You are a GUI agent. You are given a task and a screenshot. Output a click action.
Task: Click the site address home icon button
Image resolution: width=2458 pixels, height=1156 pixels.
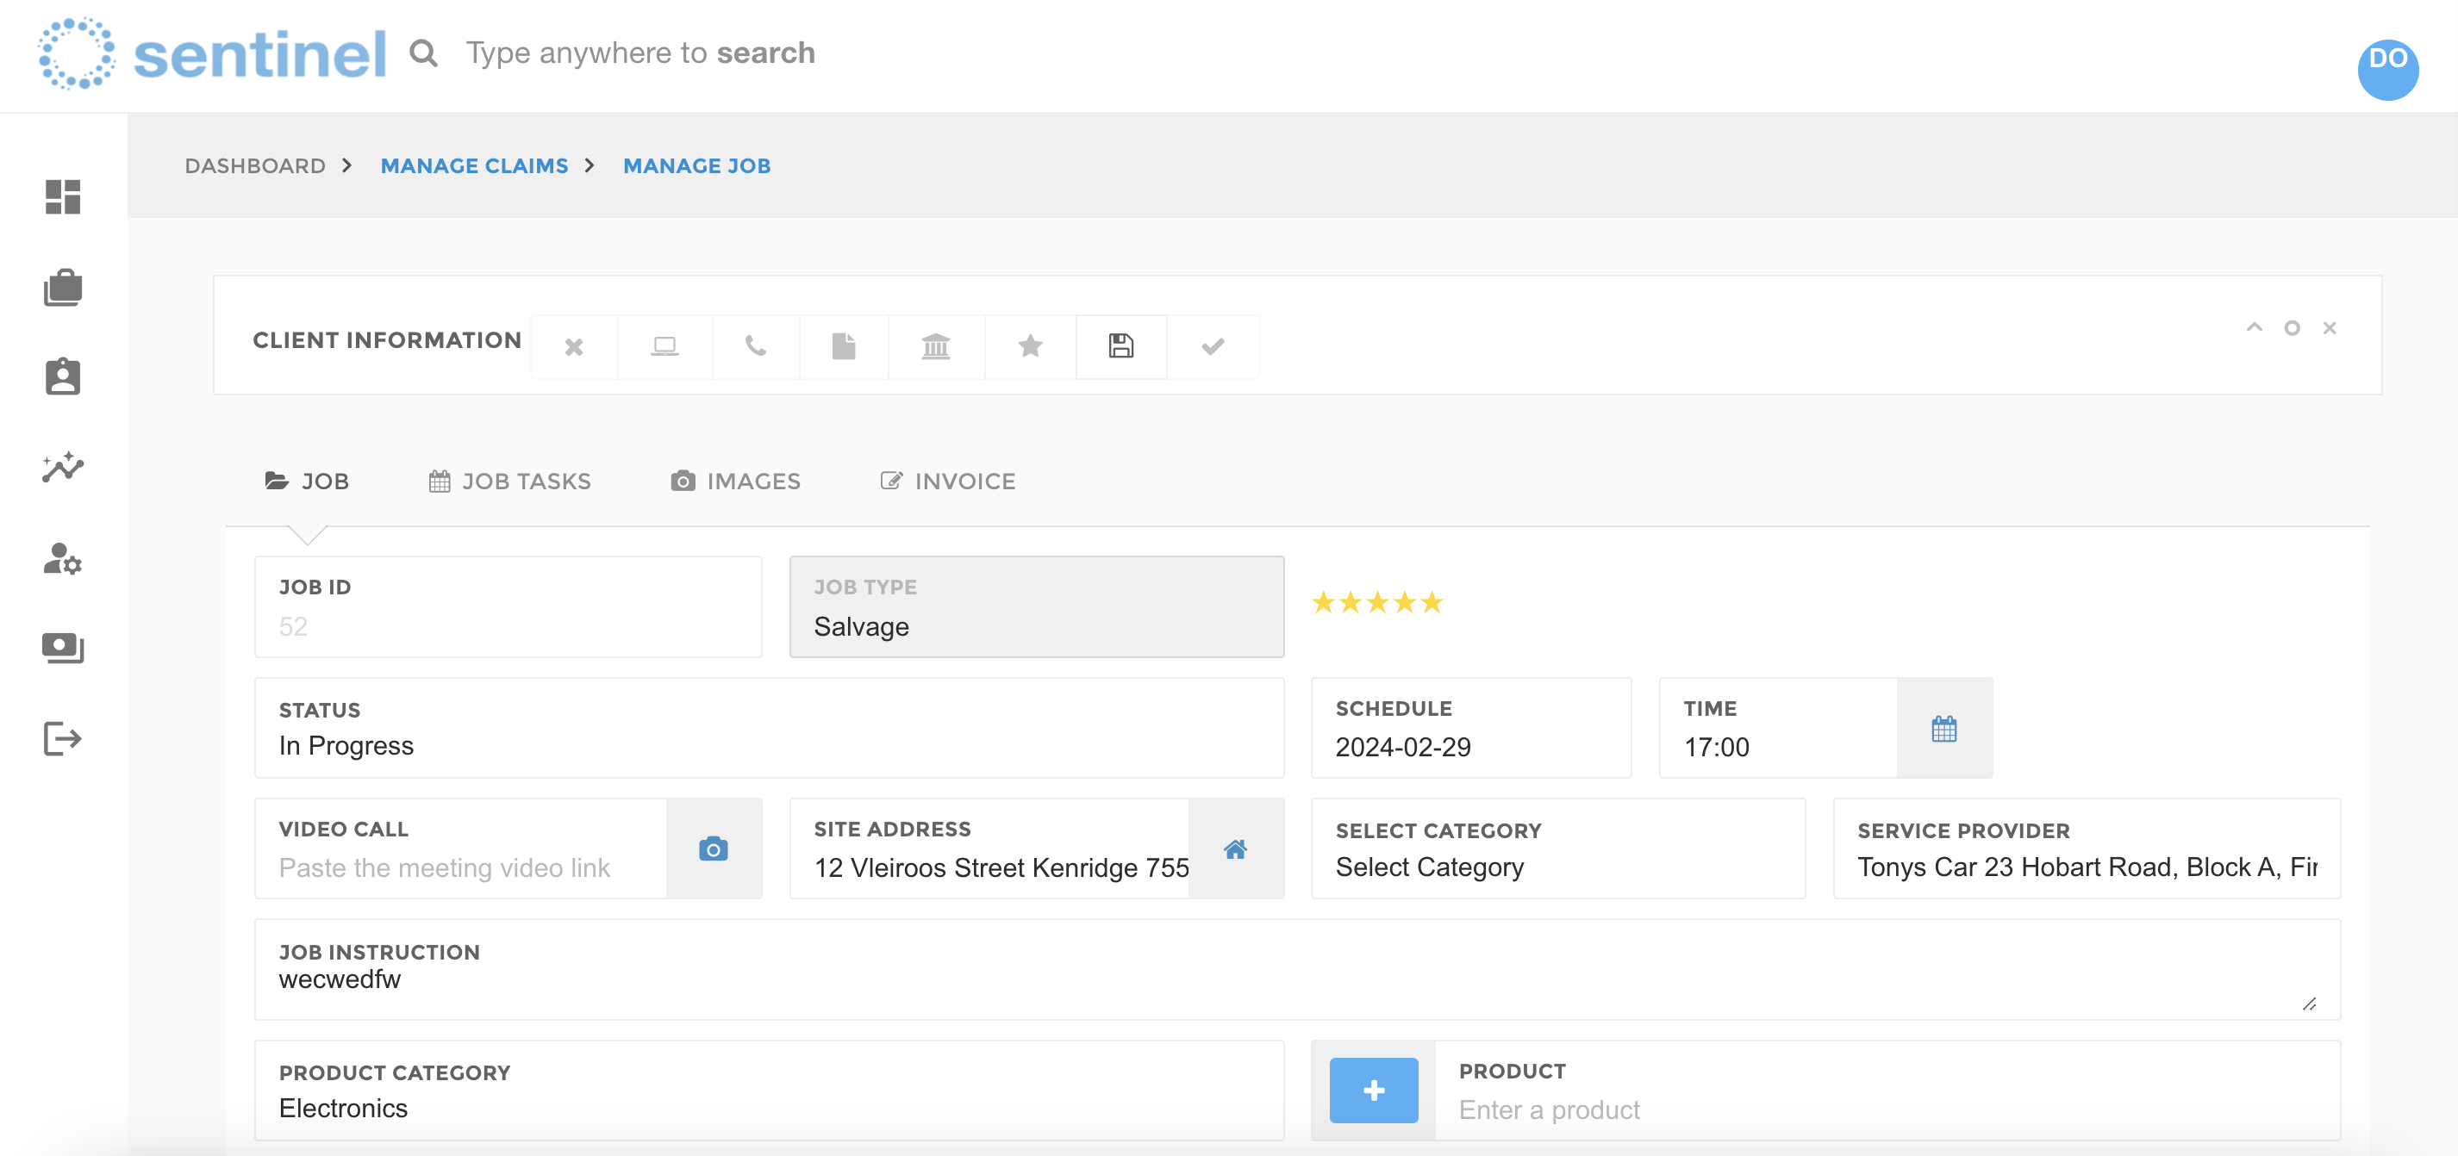pos(1235,848)
